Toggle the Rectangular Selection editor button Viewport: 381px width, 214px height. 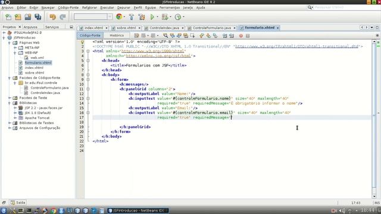tap(193, 36)
